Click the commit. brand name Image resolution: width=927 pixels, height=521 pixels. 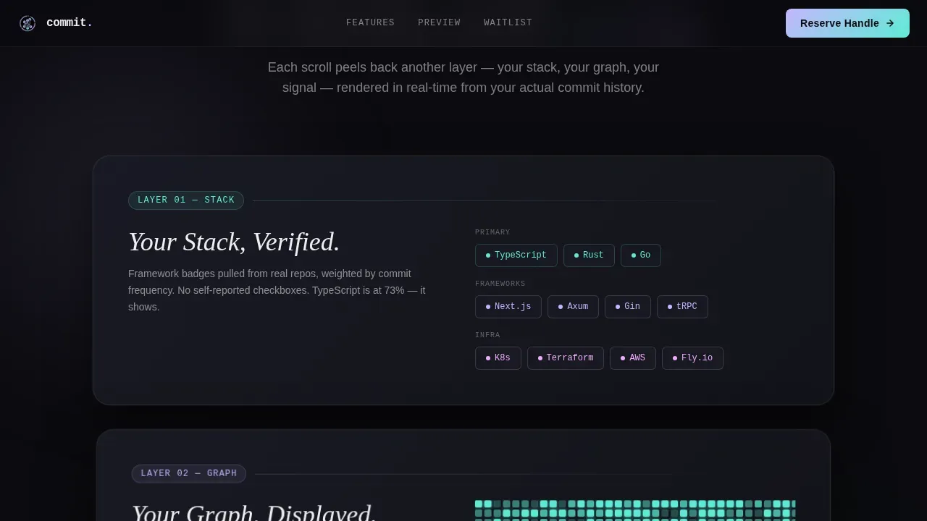(x=70, y=23)
